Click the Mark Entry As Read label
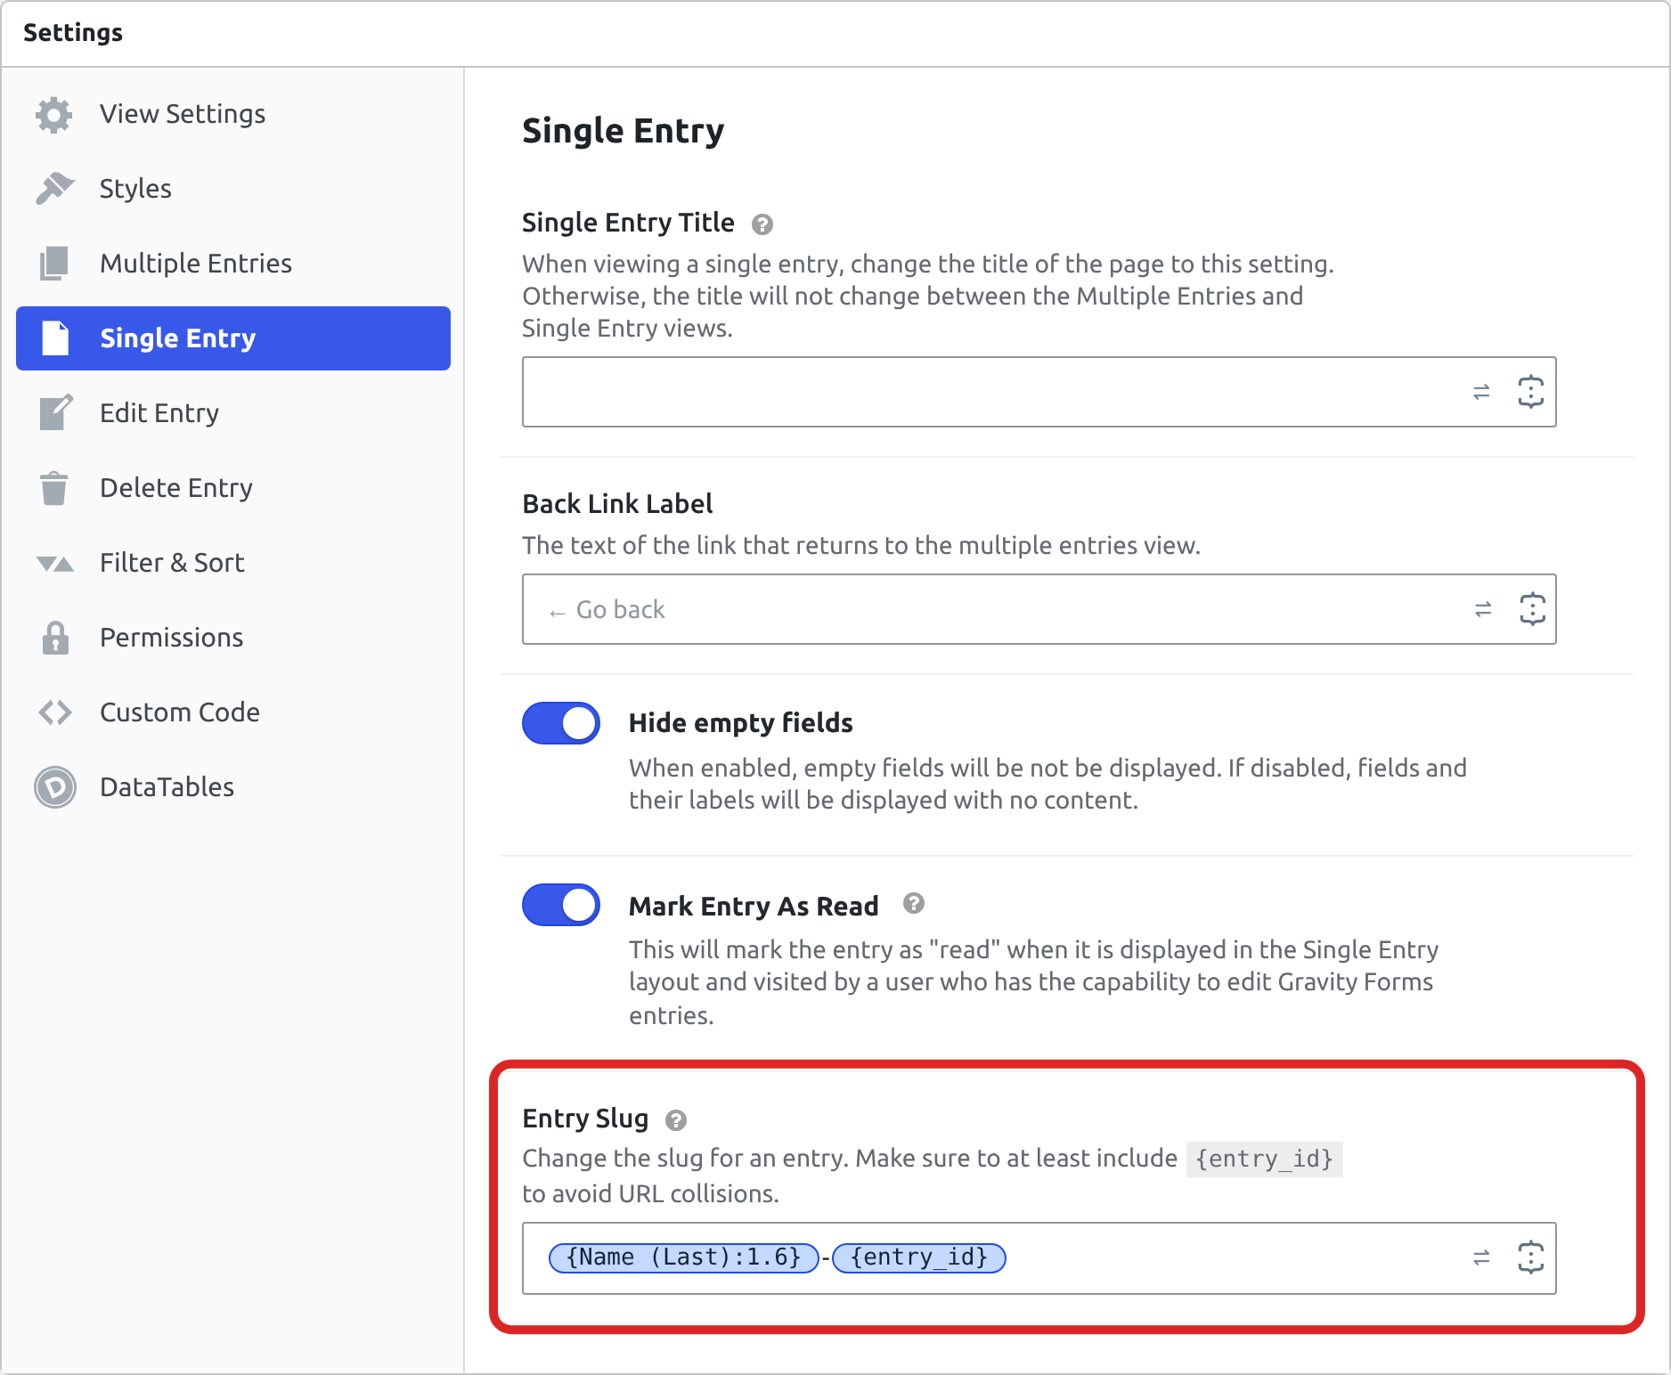Viewport: 1671px width, 1375px height. pos(754,906)
